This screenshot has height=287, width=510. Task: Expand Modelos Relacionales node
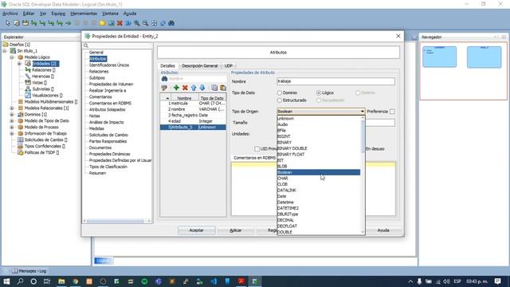(12, 108)
